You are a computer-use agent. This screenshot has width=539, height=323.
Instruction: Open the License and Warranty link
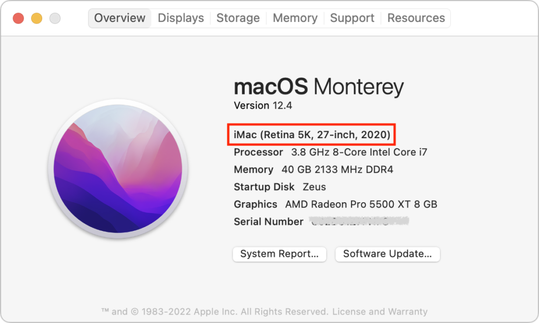pos(381,311)
